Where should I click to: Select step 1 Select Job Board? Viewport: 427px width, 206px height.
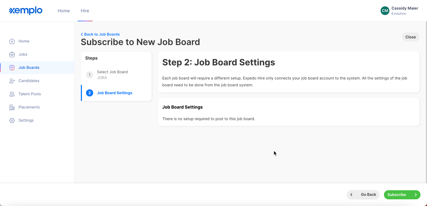[116, 75]
